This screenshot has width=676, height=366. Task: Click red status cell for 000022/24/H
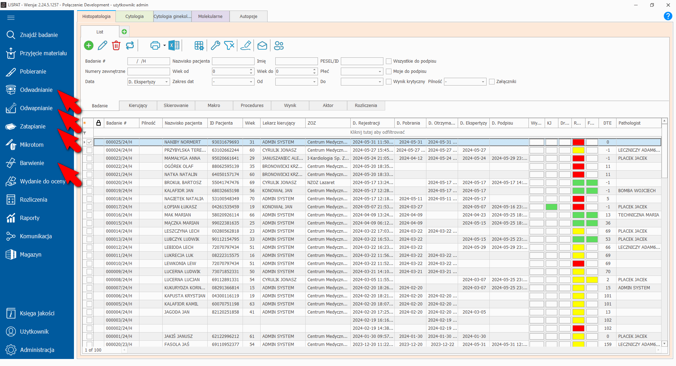(x=578, y=166)
